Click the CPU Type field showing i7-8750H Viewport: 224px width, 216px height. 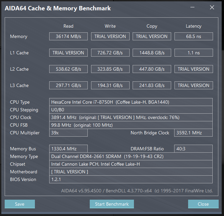coord(131,102)
